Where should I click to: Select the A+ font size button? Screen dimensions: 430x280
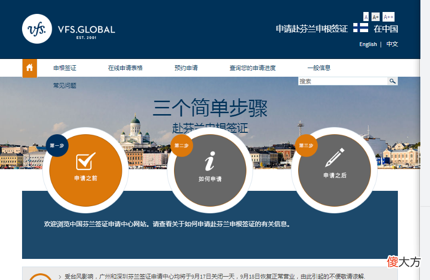pos(375,17)
